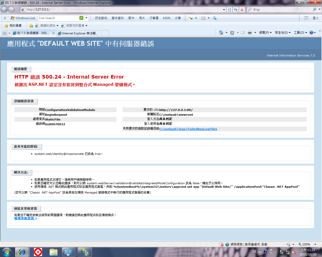
Task: Open the 相片 toolbar item
Action: [142, 18]
